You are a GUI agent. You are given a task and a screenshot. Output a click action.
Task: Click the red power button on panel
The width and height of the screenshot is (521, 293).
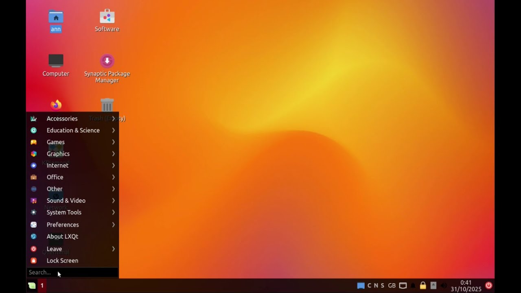tap(489, 285)
